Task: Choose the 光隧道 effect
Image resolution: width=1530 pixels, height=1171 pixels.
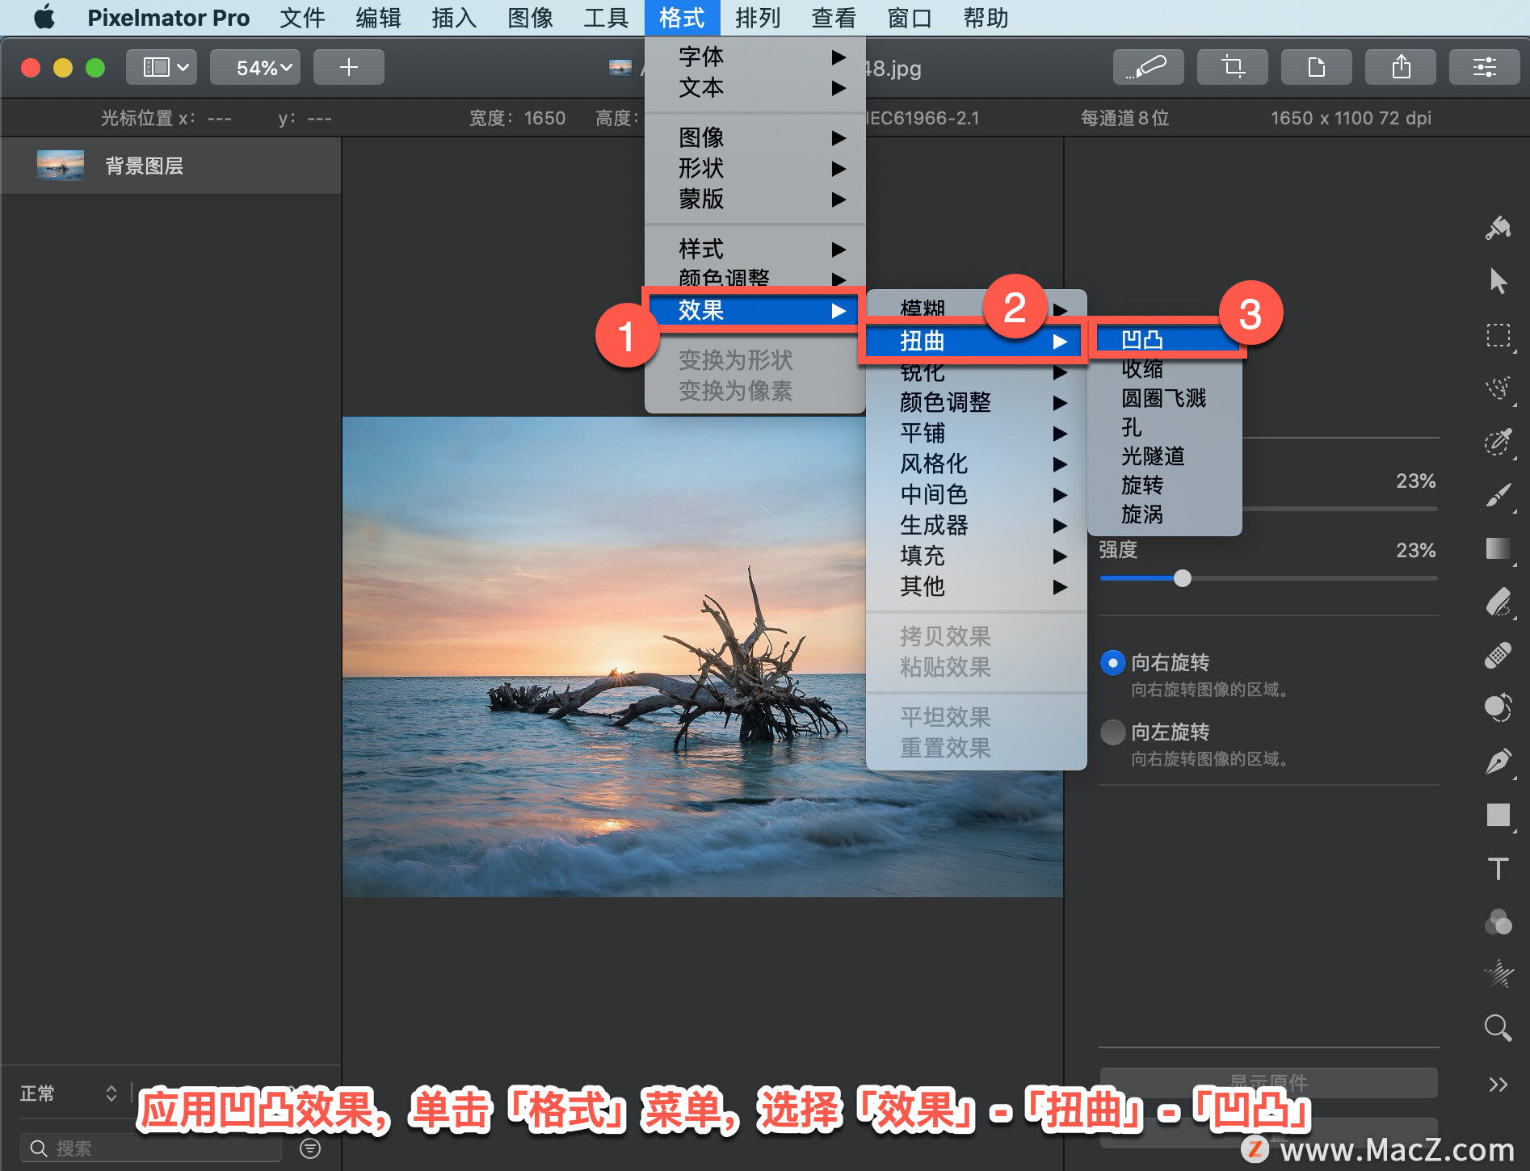Action: tap(1164, 456)
